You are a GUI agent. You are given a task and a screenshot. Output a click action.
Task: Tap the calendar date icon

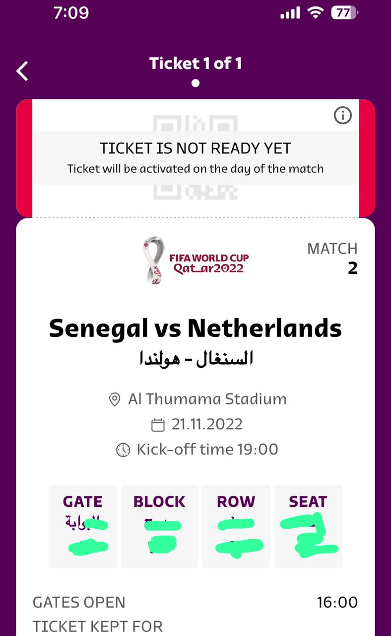[x=158, y=425]
